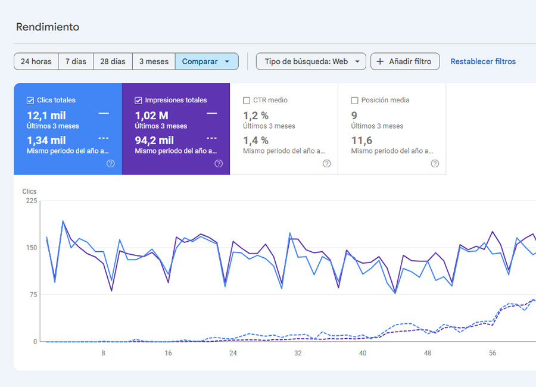The image size is (536, 387).
Task: Select 7 días date range
Action: [x=76, y=61]
